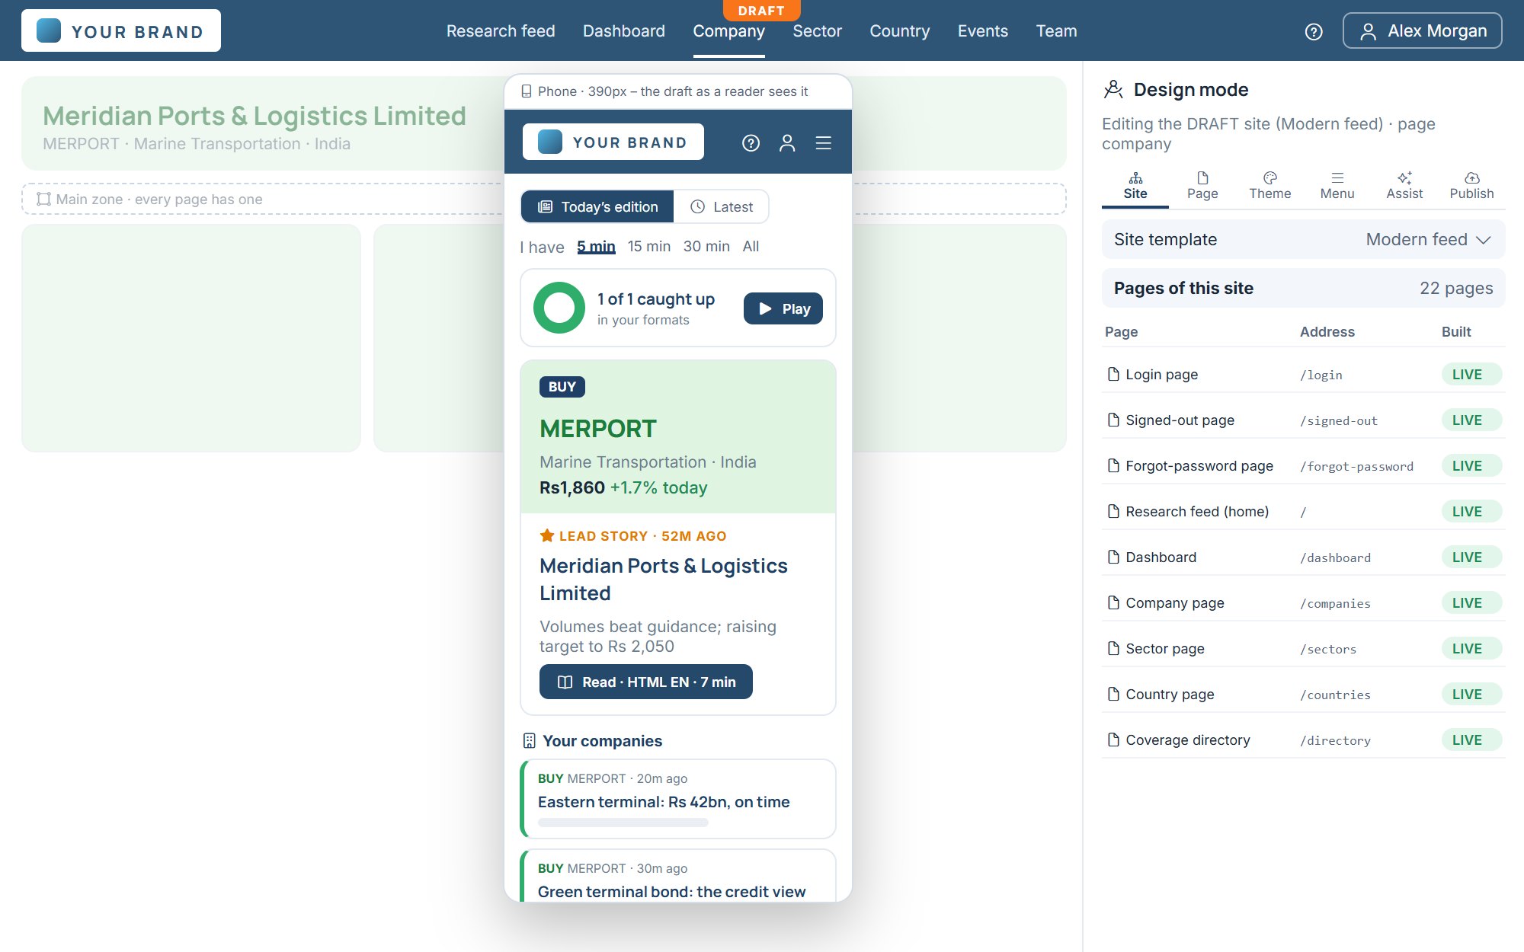Go to Dashboard nav item
The width and height of the screenshot is (1524, 952).
(624, 31)
